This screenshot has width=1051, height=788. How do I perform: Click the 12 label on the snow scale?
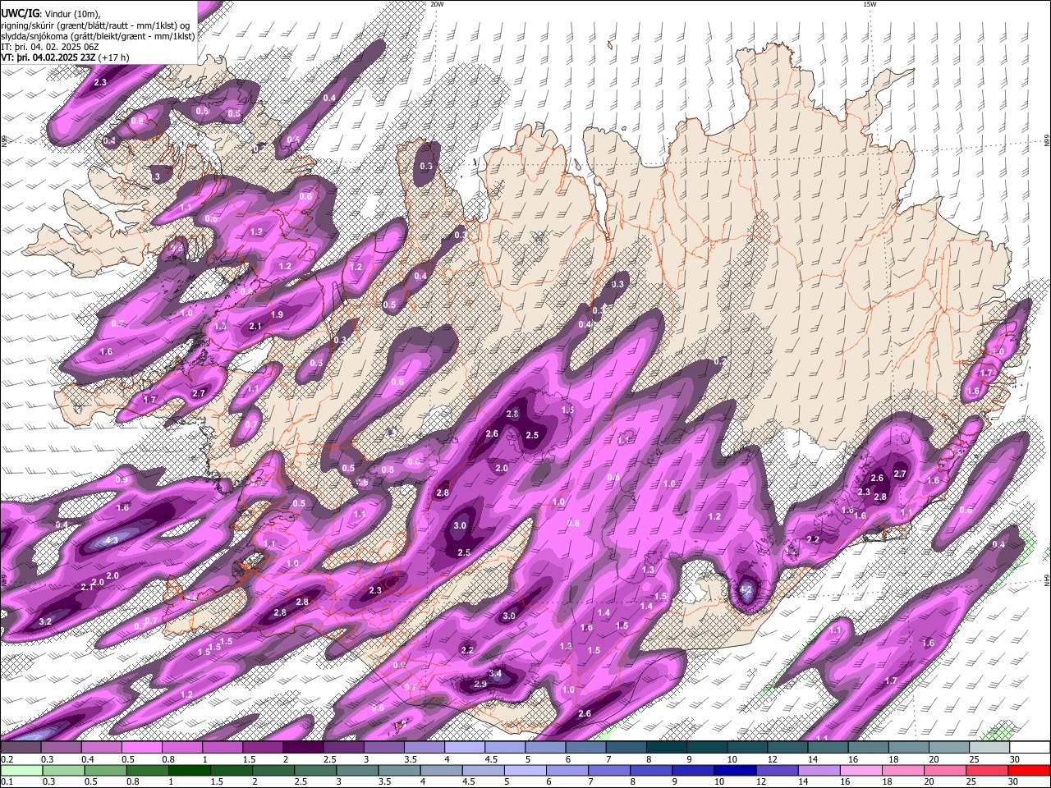pyautogui.click(x=772, y=759)
